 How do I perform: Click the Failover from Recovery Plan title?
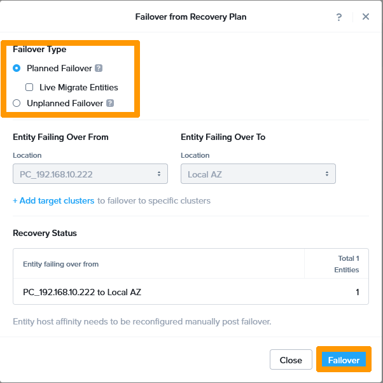[191, 17]
